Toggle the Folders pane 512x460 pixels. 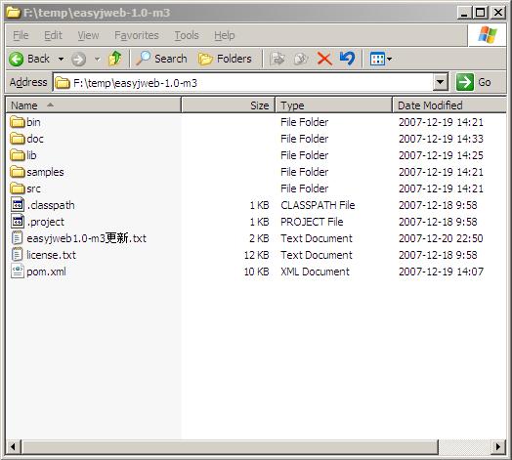point(225,59)
